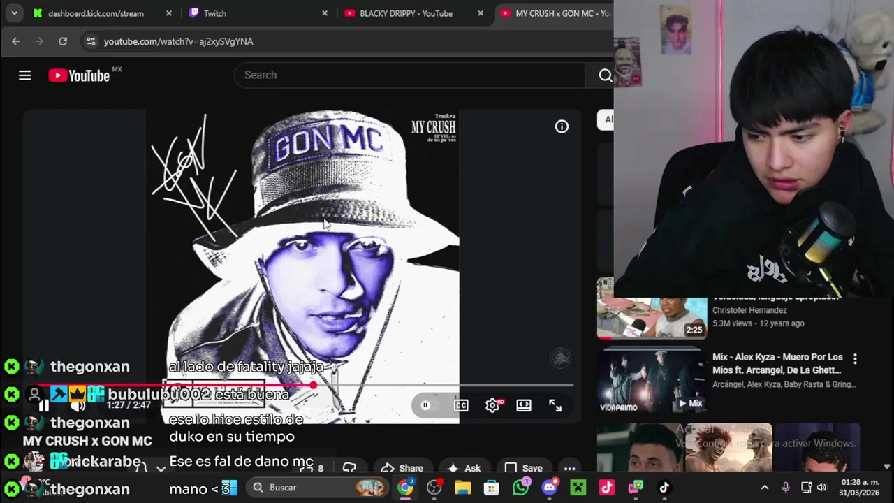Open the YouTube hamburger guide menu
The width and height of the screenshot is (894, 503).
(24, 75)
